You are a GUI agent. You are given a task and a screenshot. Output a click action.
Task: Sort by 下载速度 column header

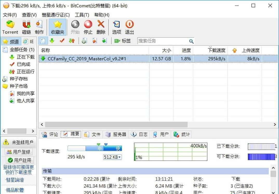(210, 50)
